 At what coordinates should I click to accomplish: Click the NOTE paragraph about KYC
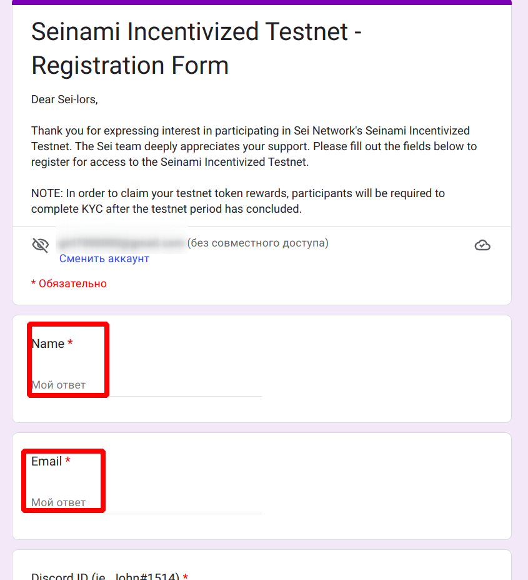pyautogui.click(x=237, y=201)
